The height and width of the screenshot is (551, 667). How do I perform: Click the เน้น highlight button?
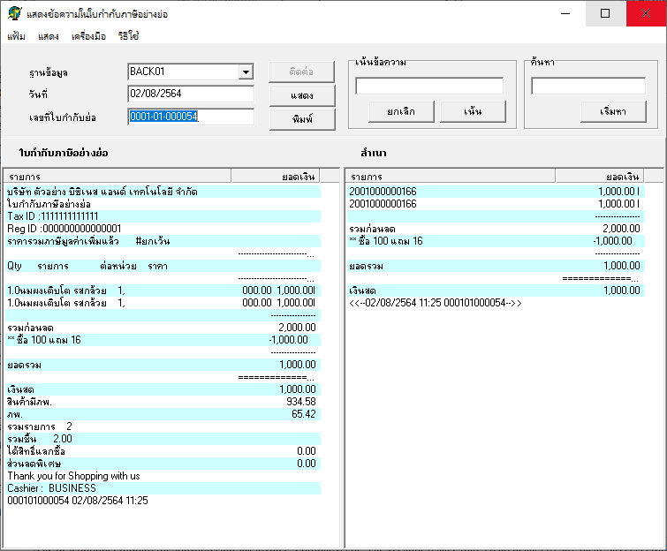(473, 111)
